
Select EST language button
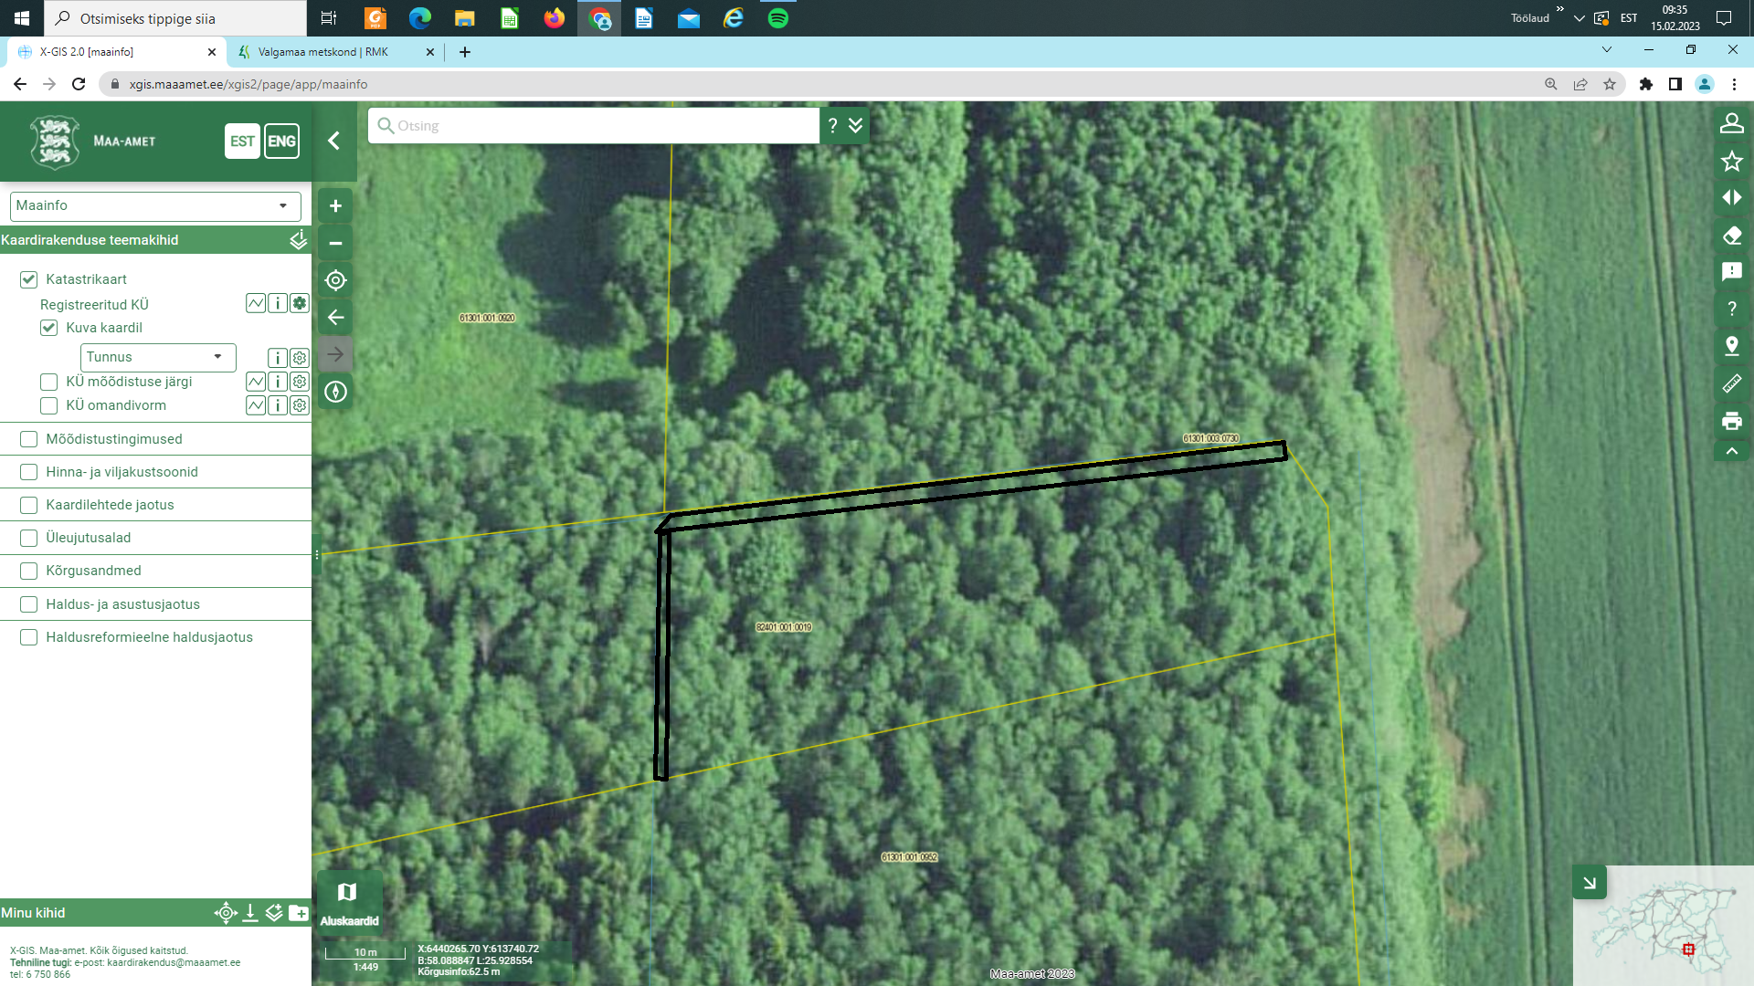click(242, 142)
